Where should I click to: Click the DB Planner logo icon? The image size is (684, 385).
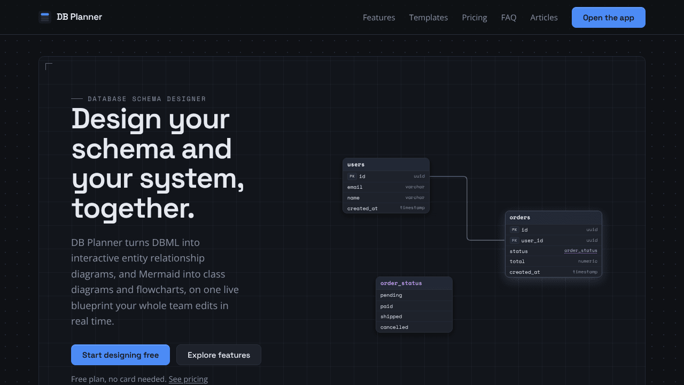coord(45,17)
